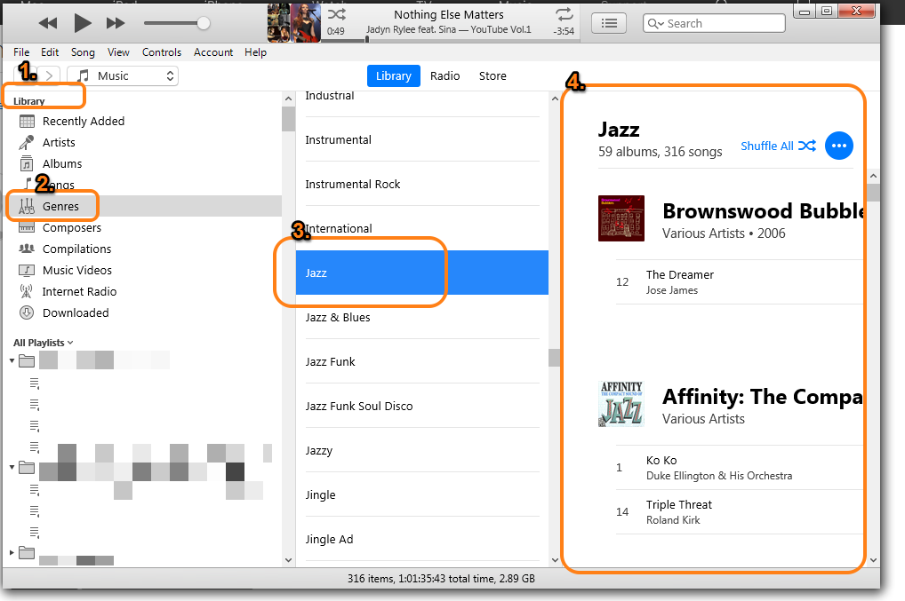905x601 pixels.
Task: Click the -3:54 remaining time label
Action: (x=564, y=31)
